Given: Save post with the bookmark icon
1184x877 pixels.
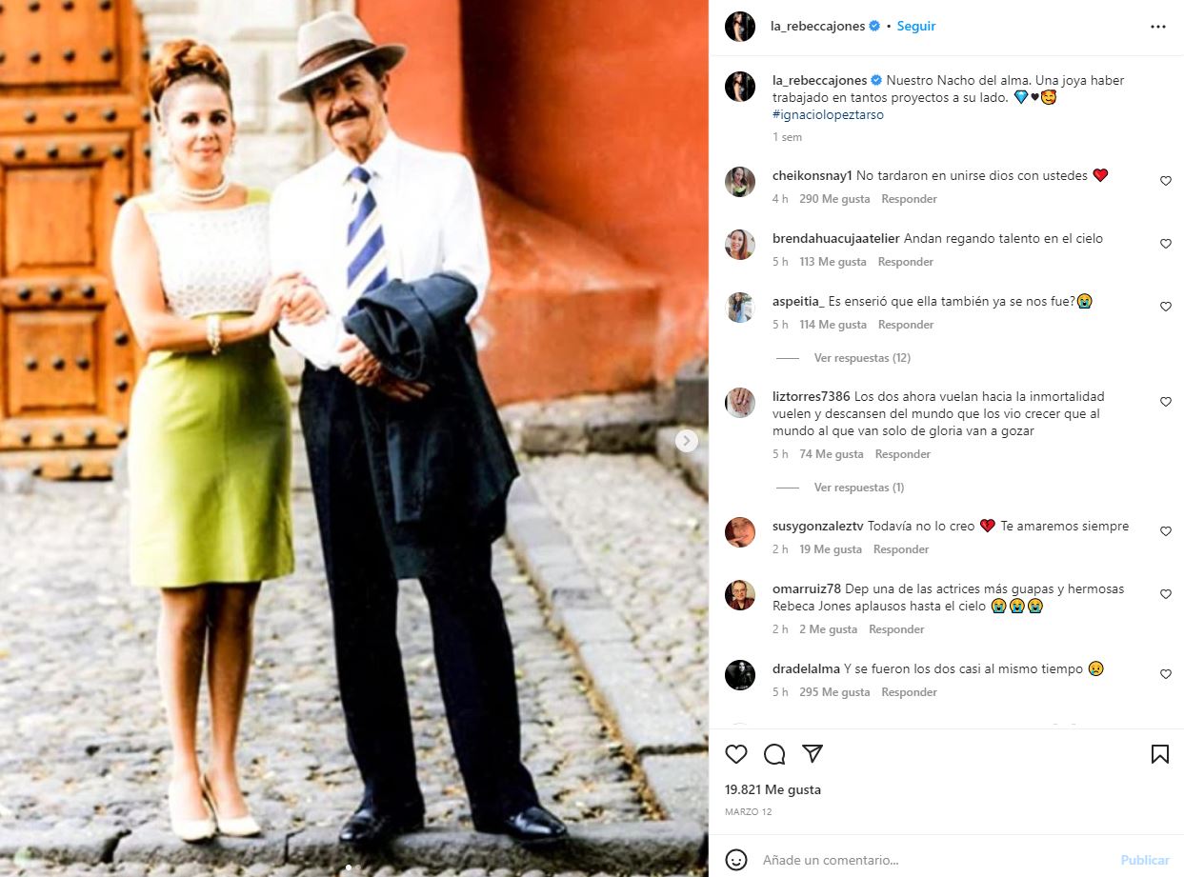Looking at the screenshot, I should pyautogui.click(x=1159, y=754).
